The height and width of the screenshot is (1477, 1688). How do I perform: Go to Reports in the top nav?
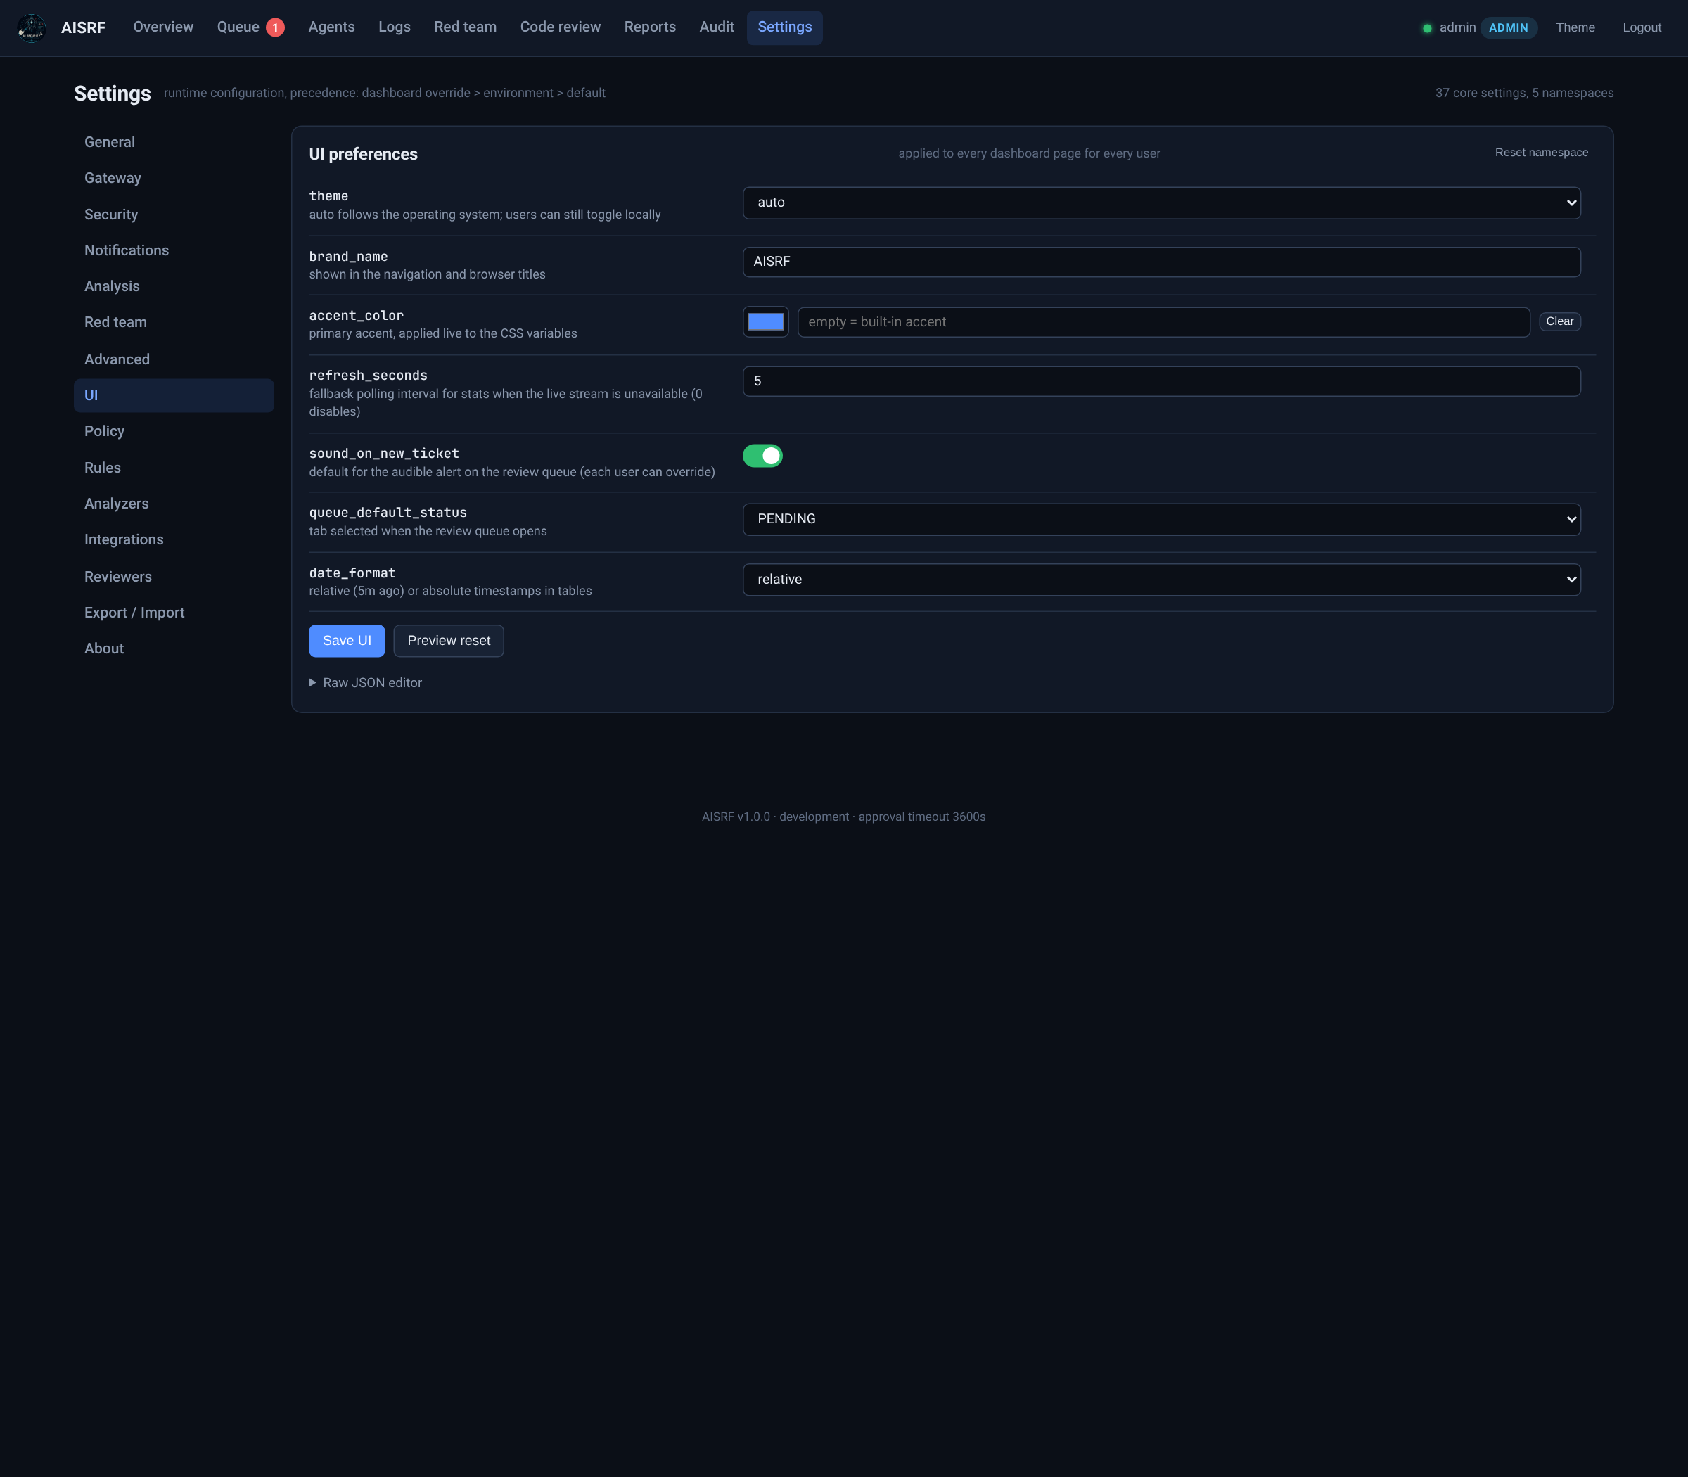tap(649, 27)
